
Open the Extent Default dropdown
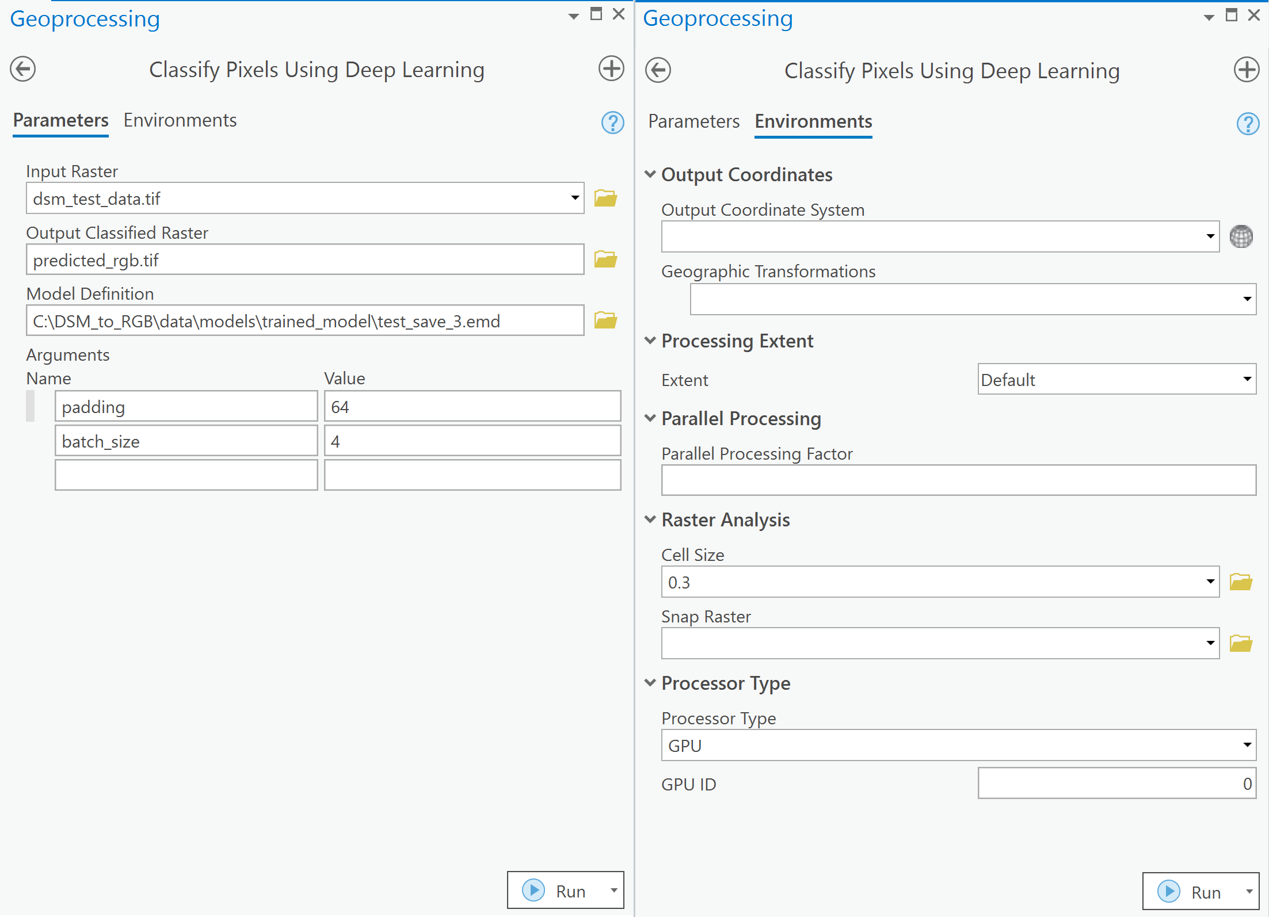pyautogui.click(x=1247, y=379)
